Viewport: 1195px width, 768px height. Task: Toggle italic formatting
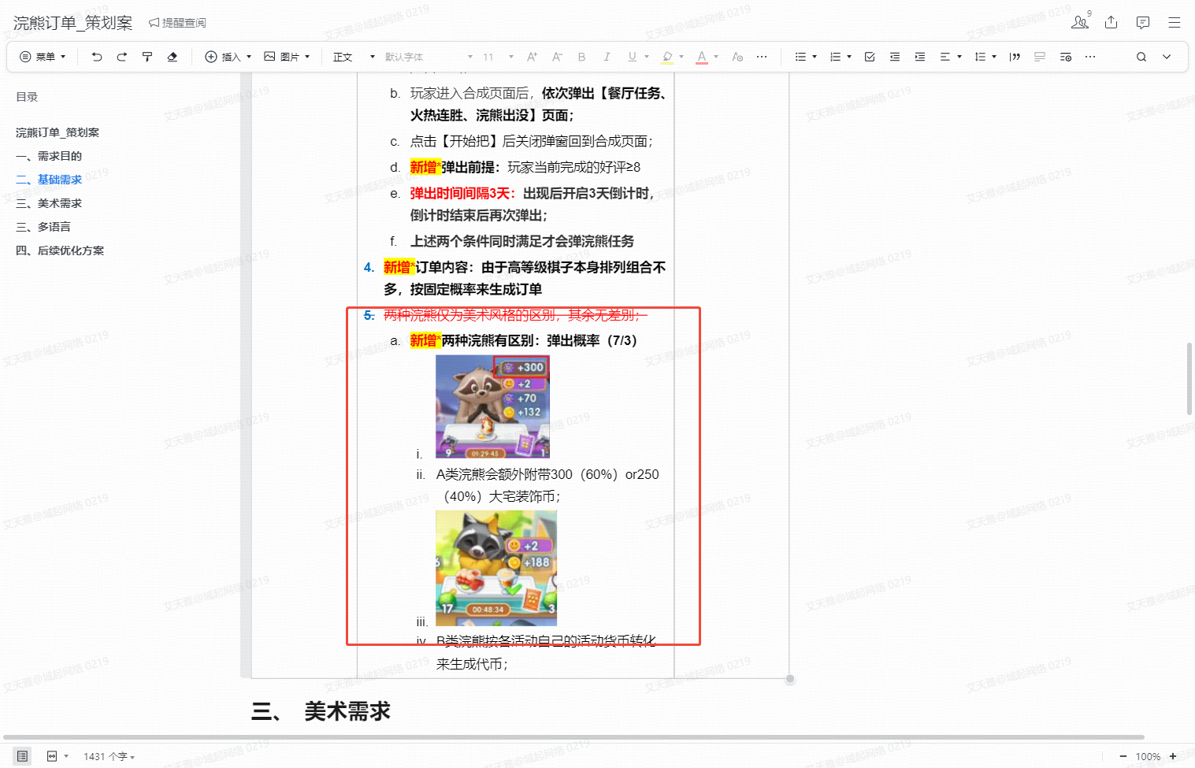tap(607, 56)
